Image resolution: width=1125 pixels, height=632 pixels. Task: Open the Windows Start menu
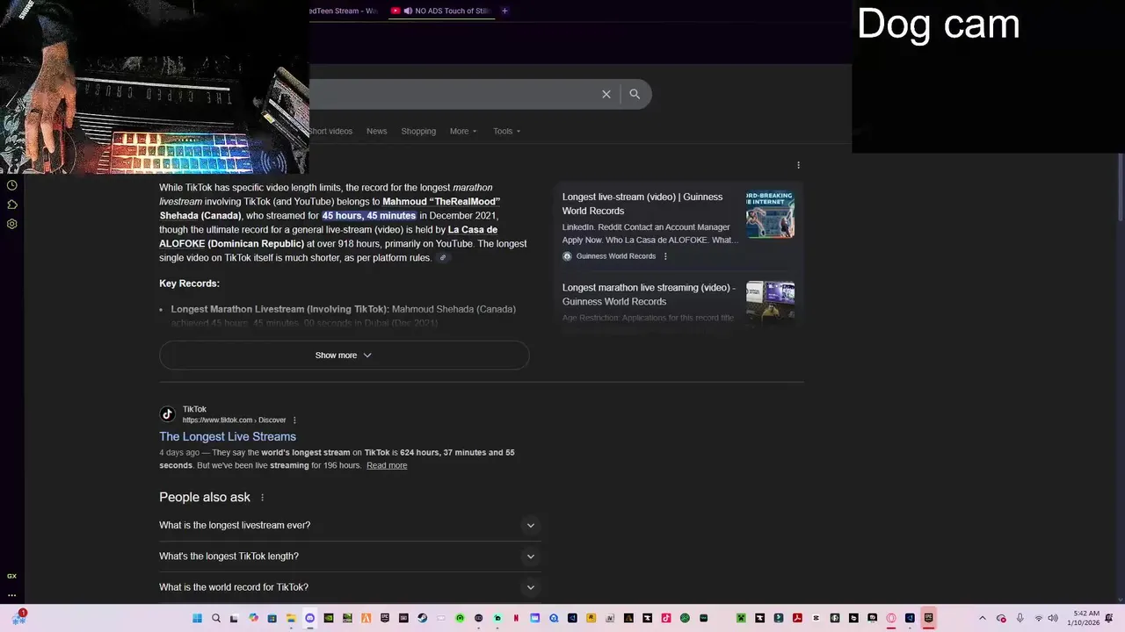(196, 618)
